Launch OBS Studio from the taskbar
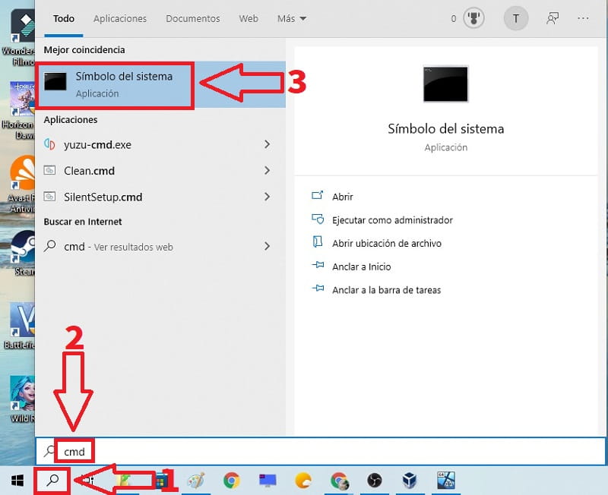This screenshot has height=495, width=608. [375, 481]
